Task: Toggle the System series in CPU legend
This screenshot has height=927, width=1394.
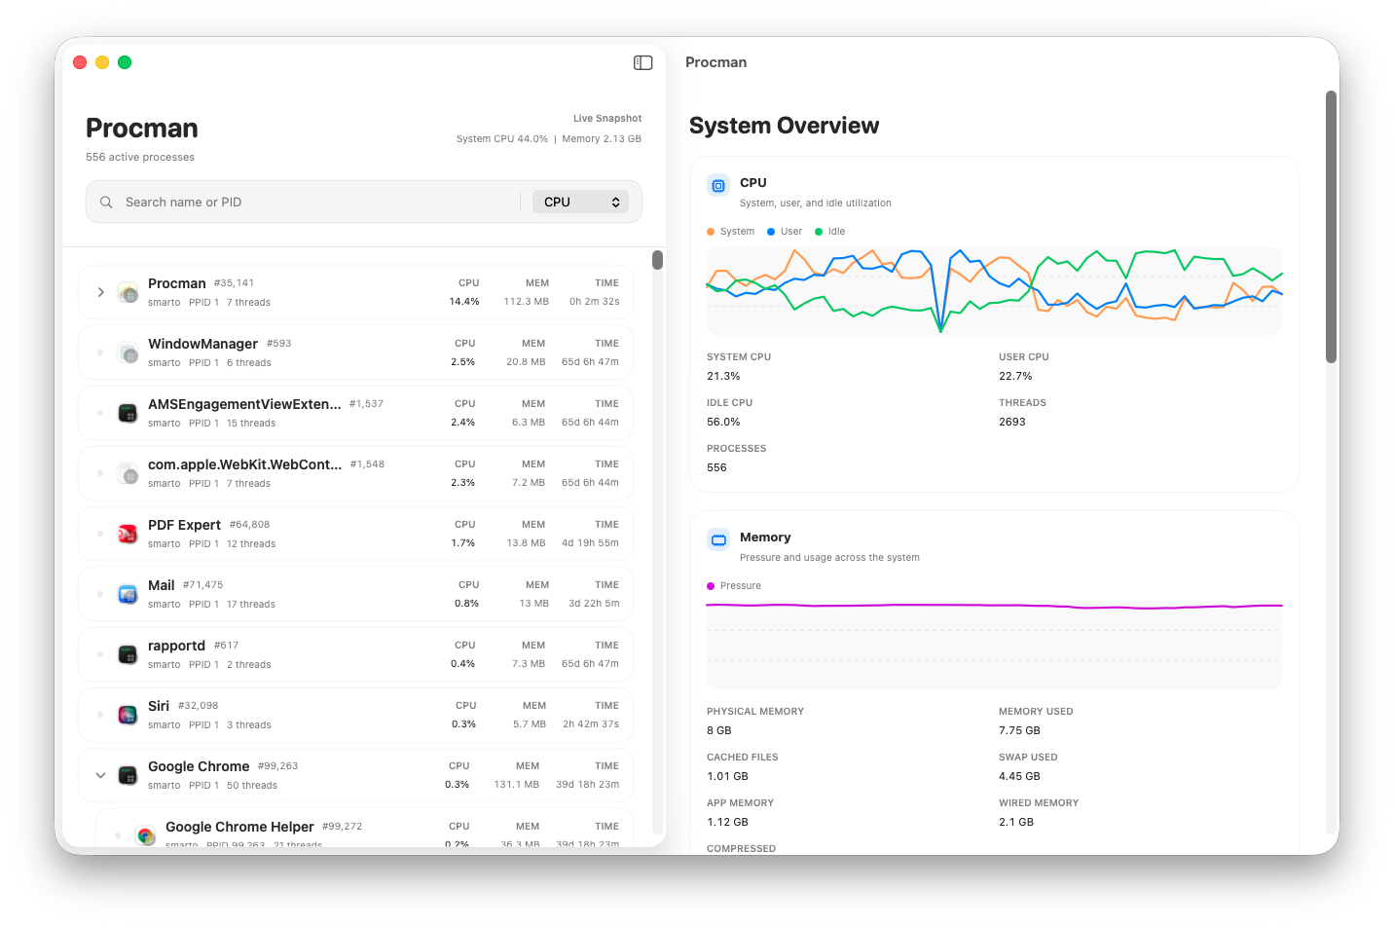Action: tap(731, 232)
